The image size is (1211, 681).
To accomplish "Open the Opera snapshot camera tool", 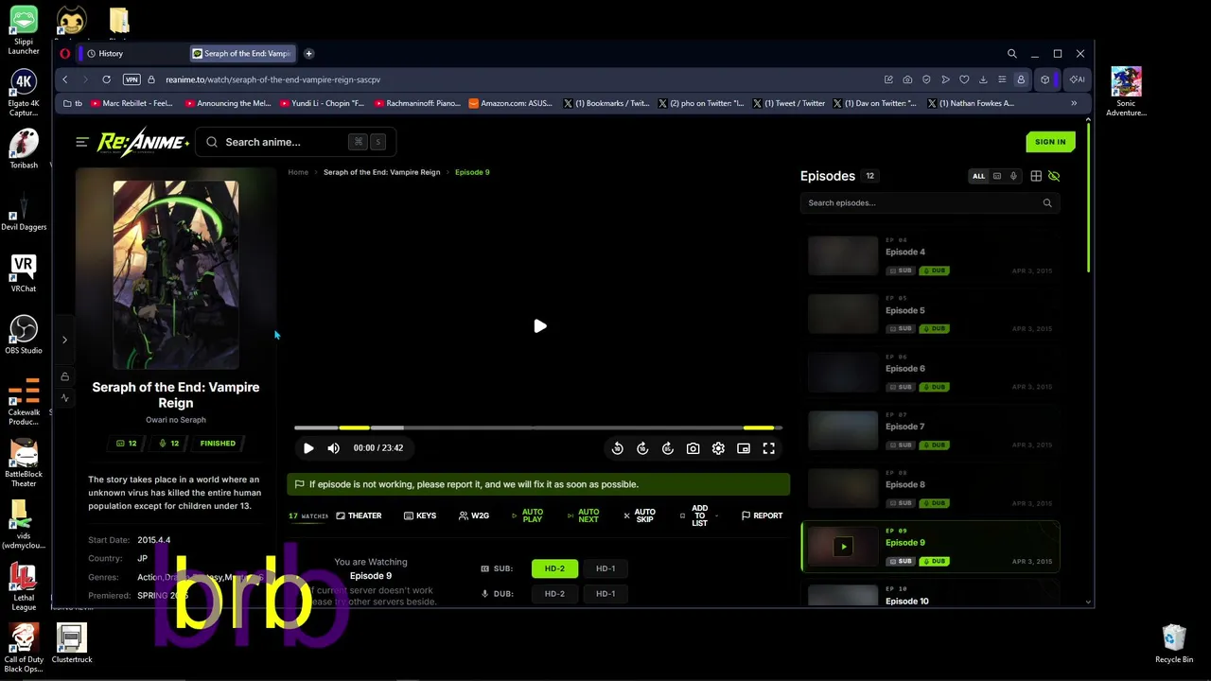I will pyautogui.click(x=907, y=79).
